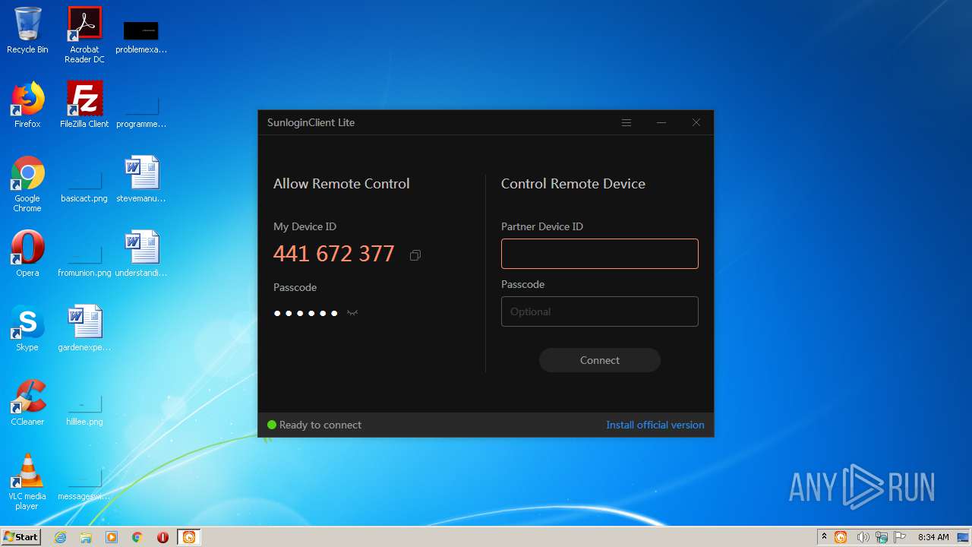Minimize the SunloginClient Lite window
972x547 pixels.
661,122
